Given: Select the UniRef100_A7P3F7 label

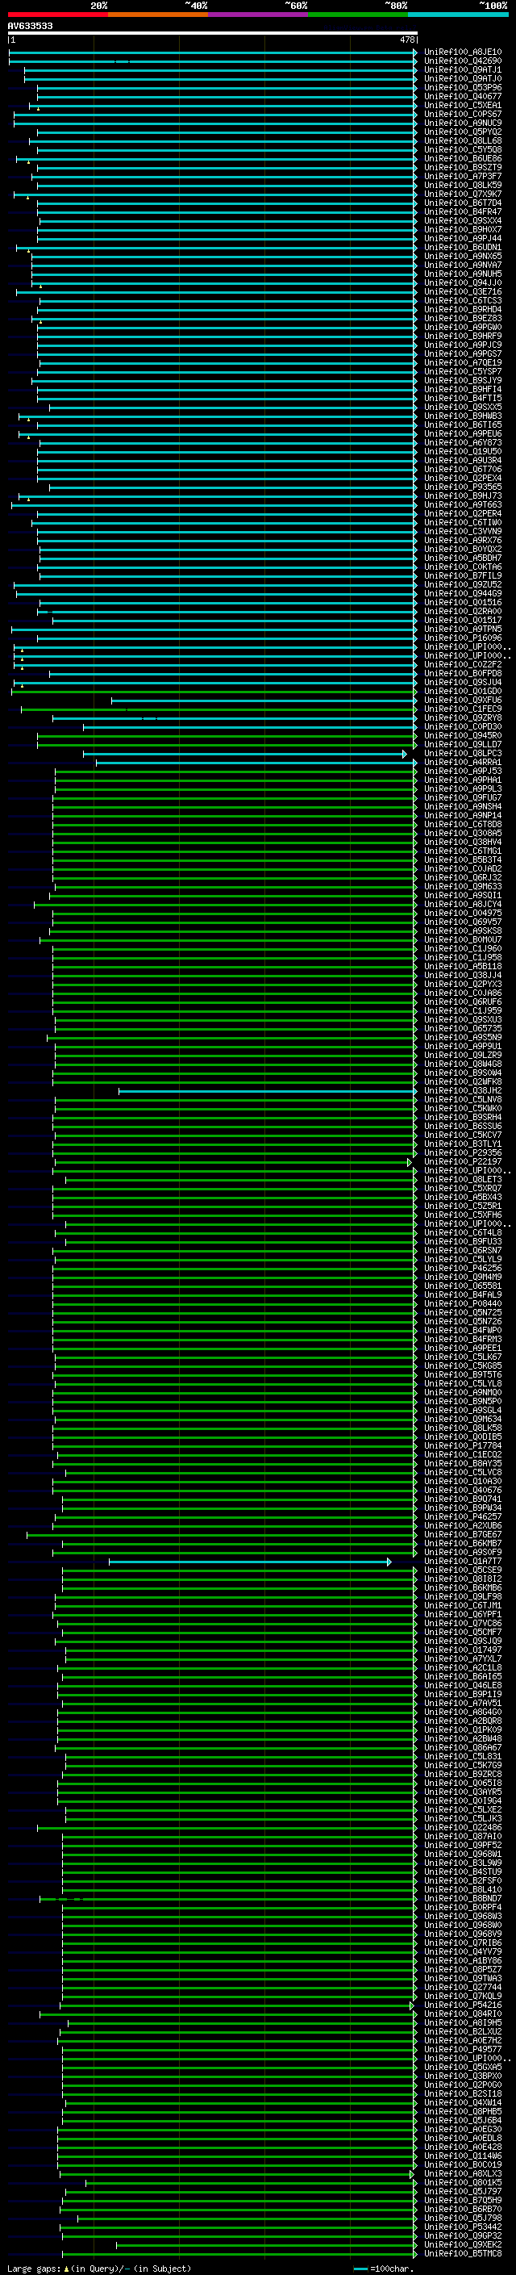Looking at the screenshot, I should 462,177.
